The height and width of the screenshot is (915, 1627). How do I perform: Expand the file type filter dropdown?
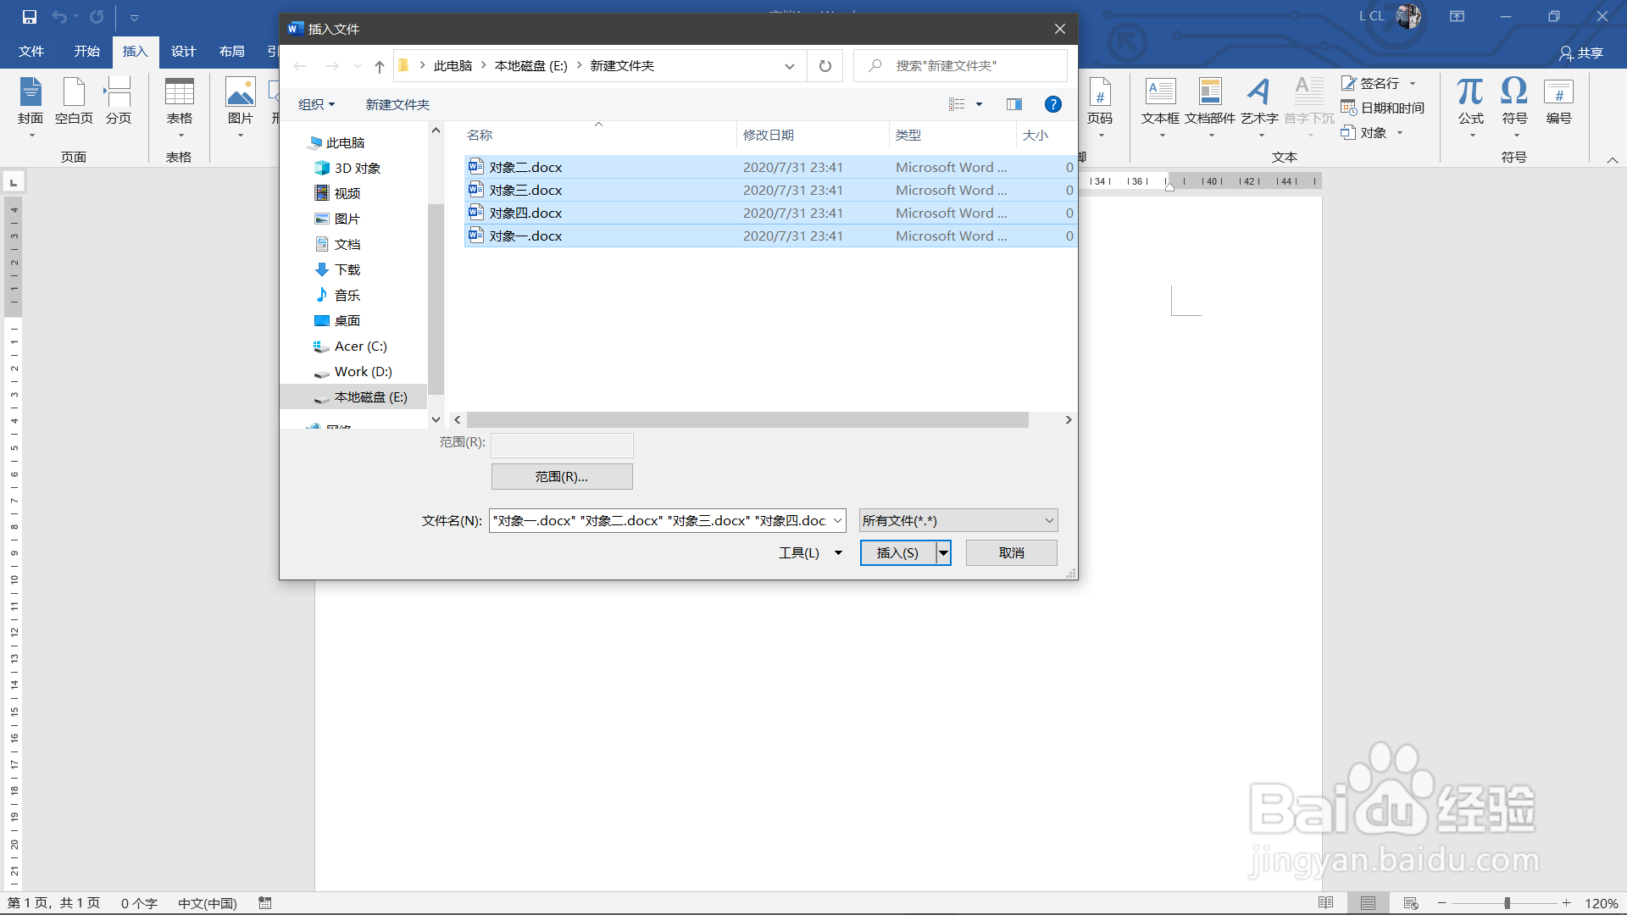coord(1049,520)
